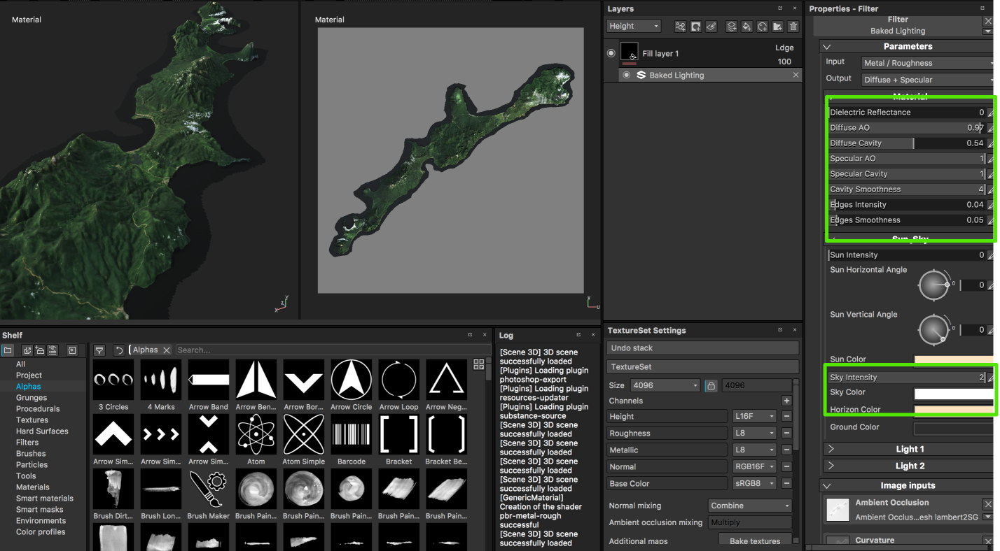
Task: Click the Undo stack button
Action: click(x=702, y=348)
